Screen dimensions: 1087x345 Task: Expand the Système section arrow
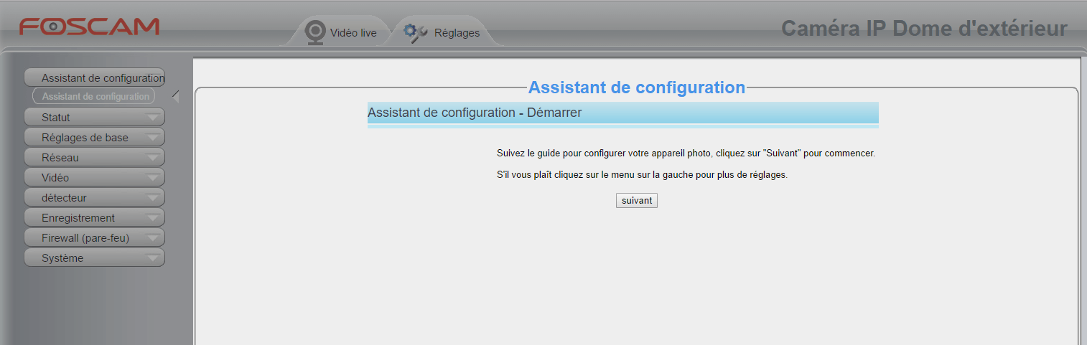pos(152,258)
